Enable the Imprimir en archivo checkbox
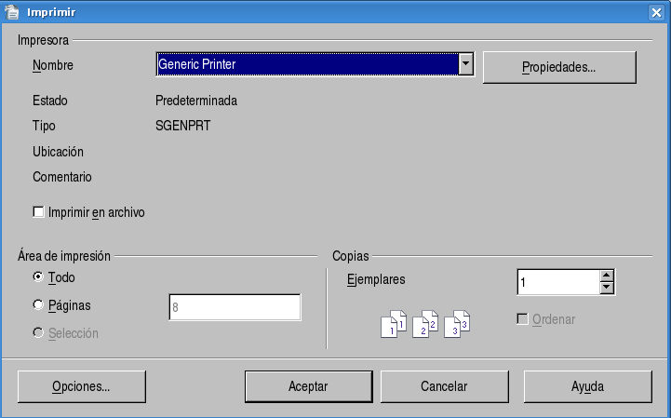The height and width of the screenshot is (418, 671). pyautogui.click(x=38, y=212)
